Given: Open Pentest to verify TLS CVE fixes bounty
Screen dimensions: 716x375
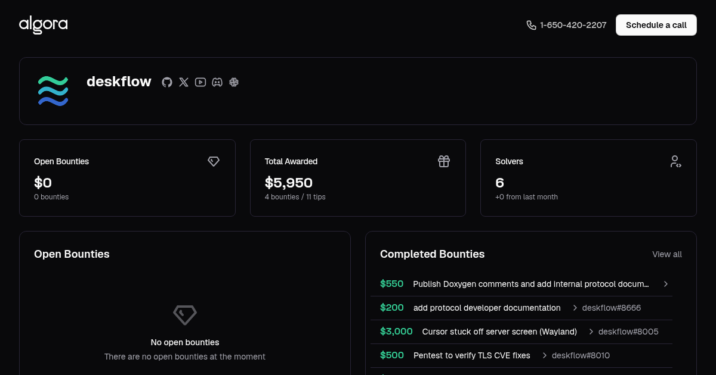Looking at the screenshot, I should coord(472,355).
